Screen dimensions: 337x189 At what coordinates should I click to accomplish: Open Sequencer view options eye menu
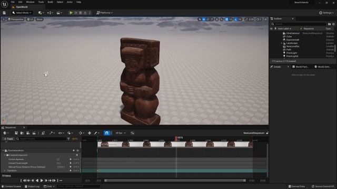click(61, 133)
